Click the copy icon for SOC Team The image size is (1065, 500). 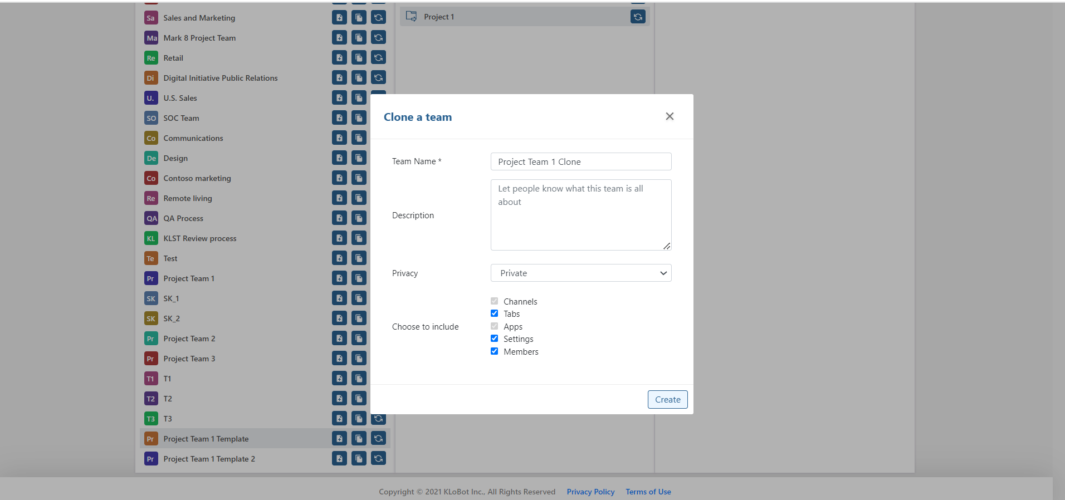[x=359, y=118]
